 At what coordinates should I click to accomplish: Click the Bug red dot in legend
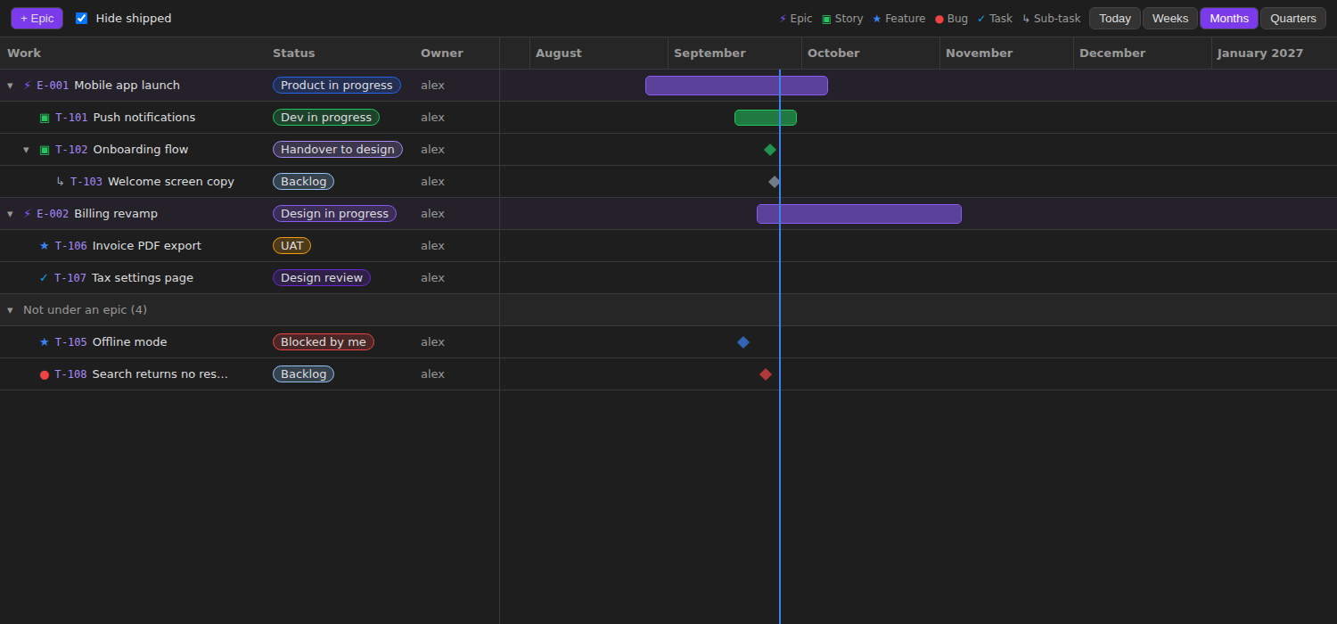(939, 19)
